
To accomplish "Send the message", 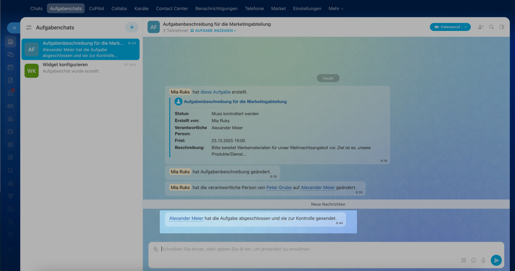I will point(496,260).
